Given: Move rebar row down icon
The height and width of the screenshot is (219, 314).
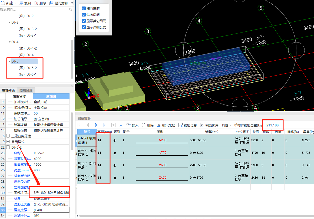Looking at the screenshot, I should (121, 125).
